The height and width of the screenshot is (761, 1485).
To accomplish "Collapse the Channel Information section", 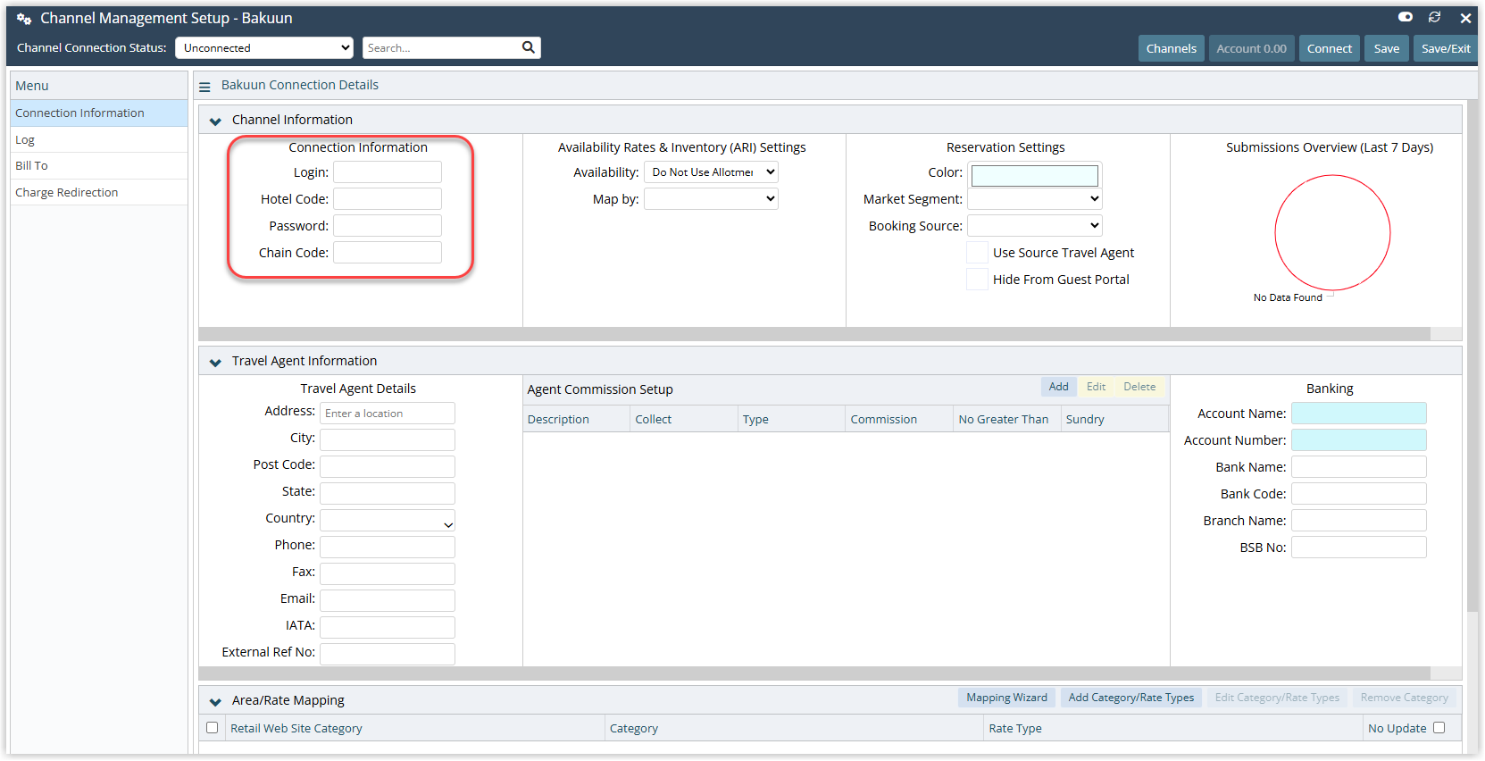I will pos(215,121).
